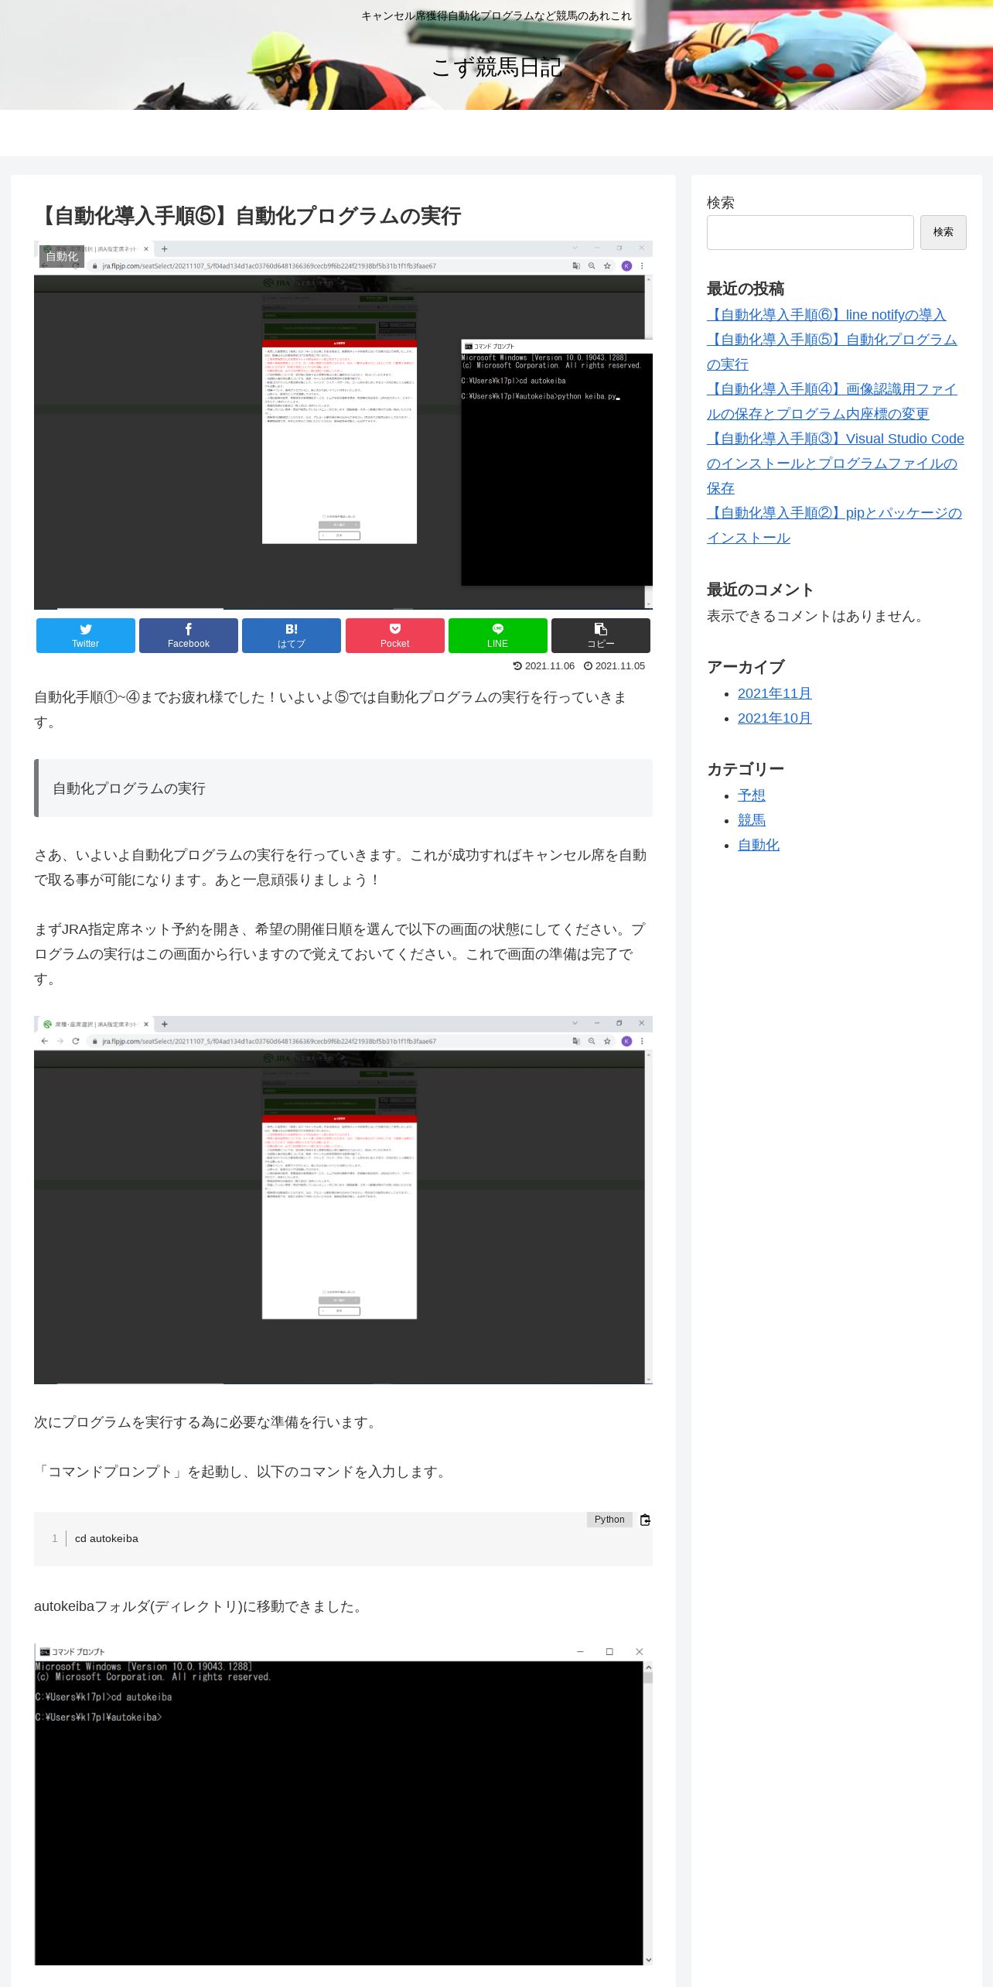Open post 【自動化導入手順③】 Visual Studio Code のインストール
Screen dimensions: 993x1987
point(835,463)
